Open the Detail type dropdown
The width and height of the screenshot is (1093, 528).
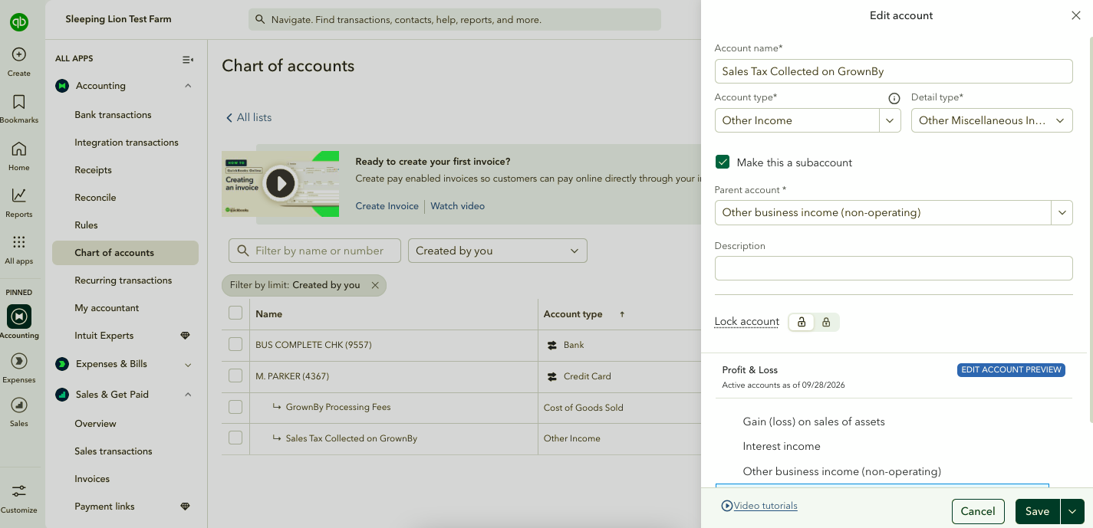992,120
